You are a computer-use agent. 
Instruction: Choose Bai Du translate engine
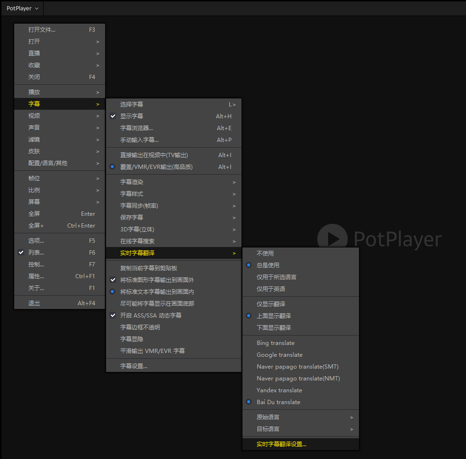(x=301, y=402)
